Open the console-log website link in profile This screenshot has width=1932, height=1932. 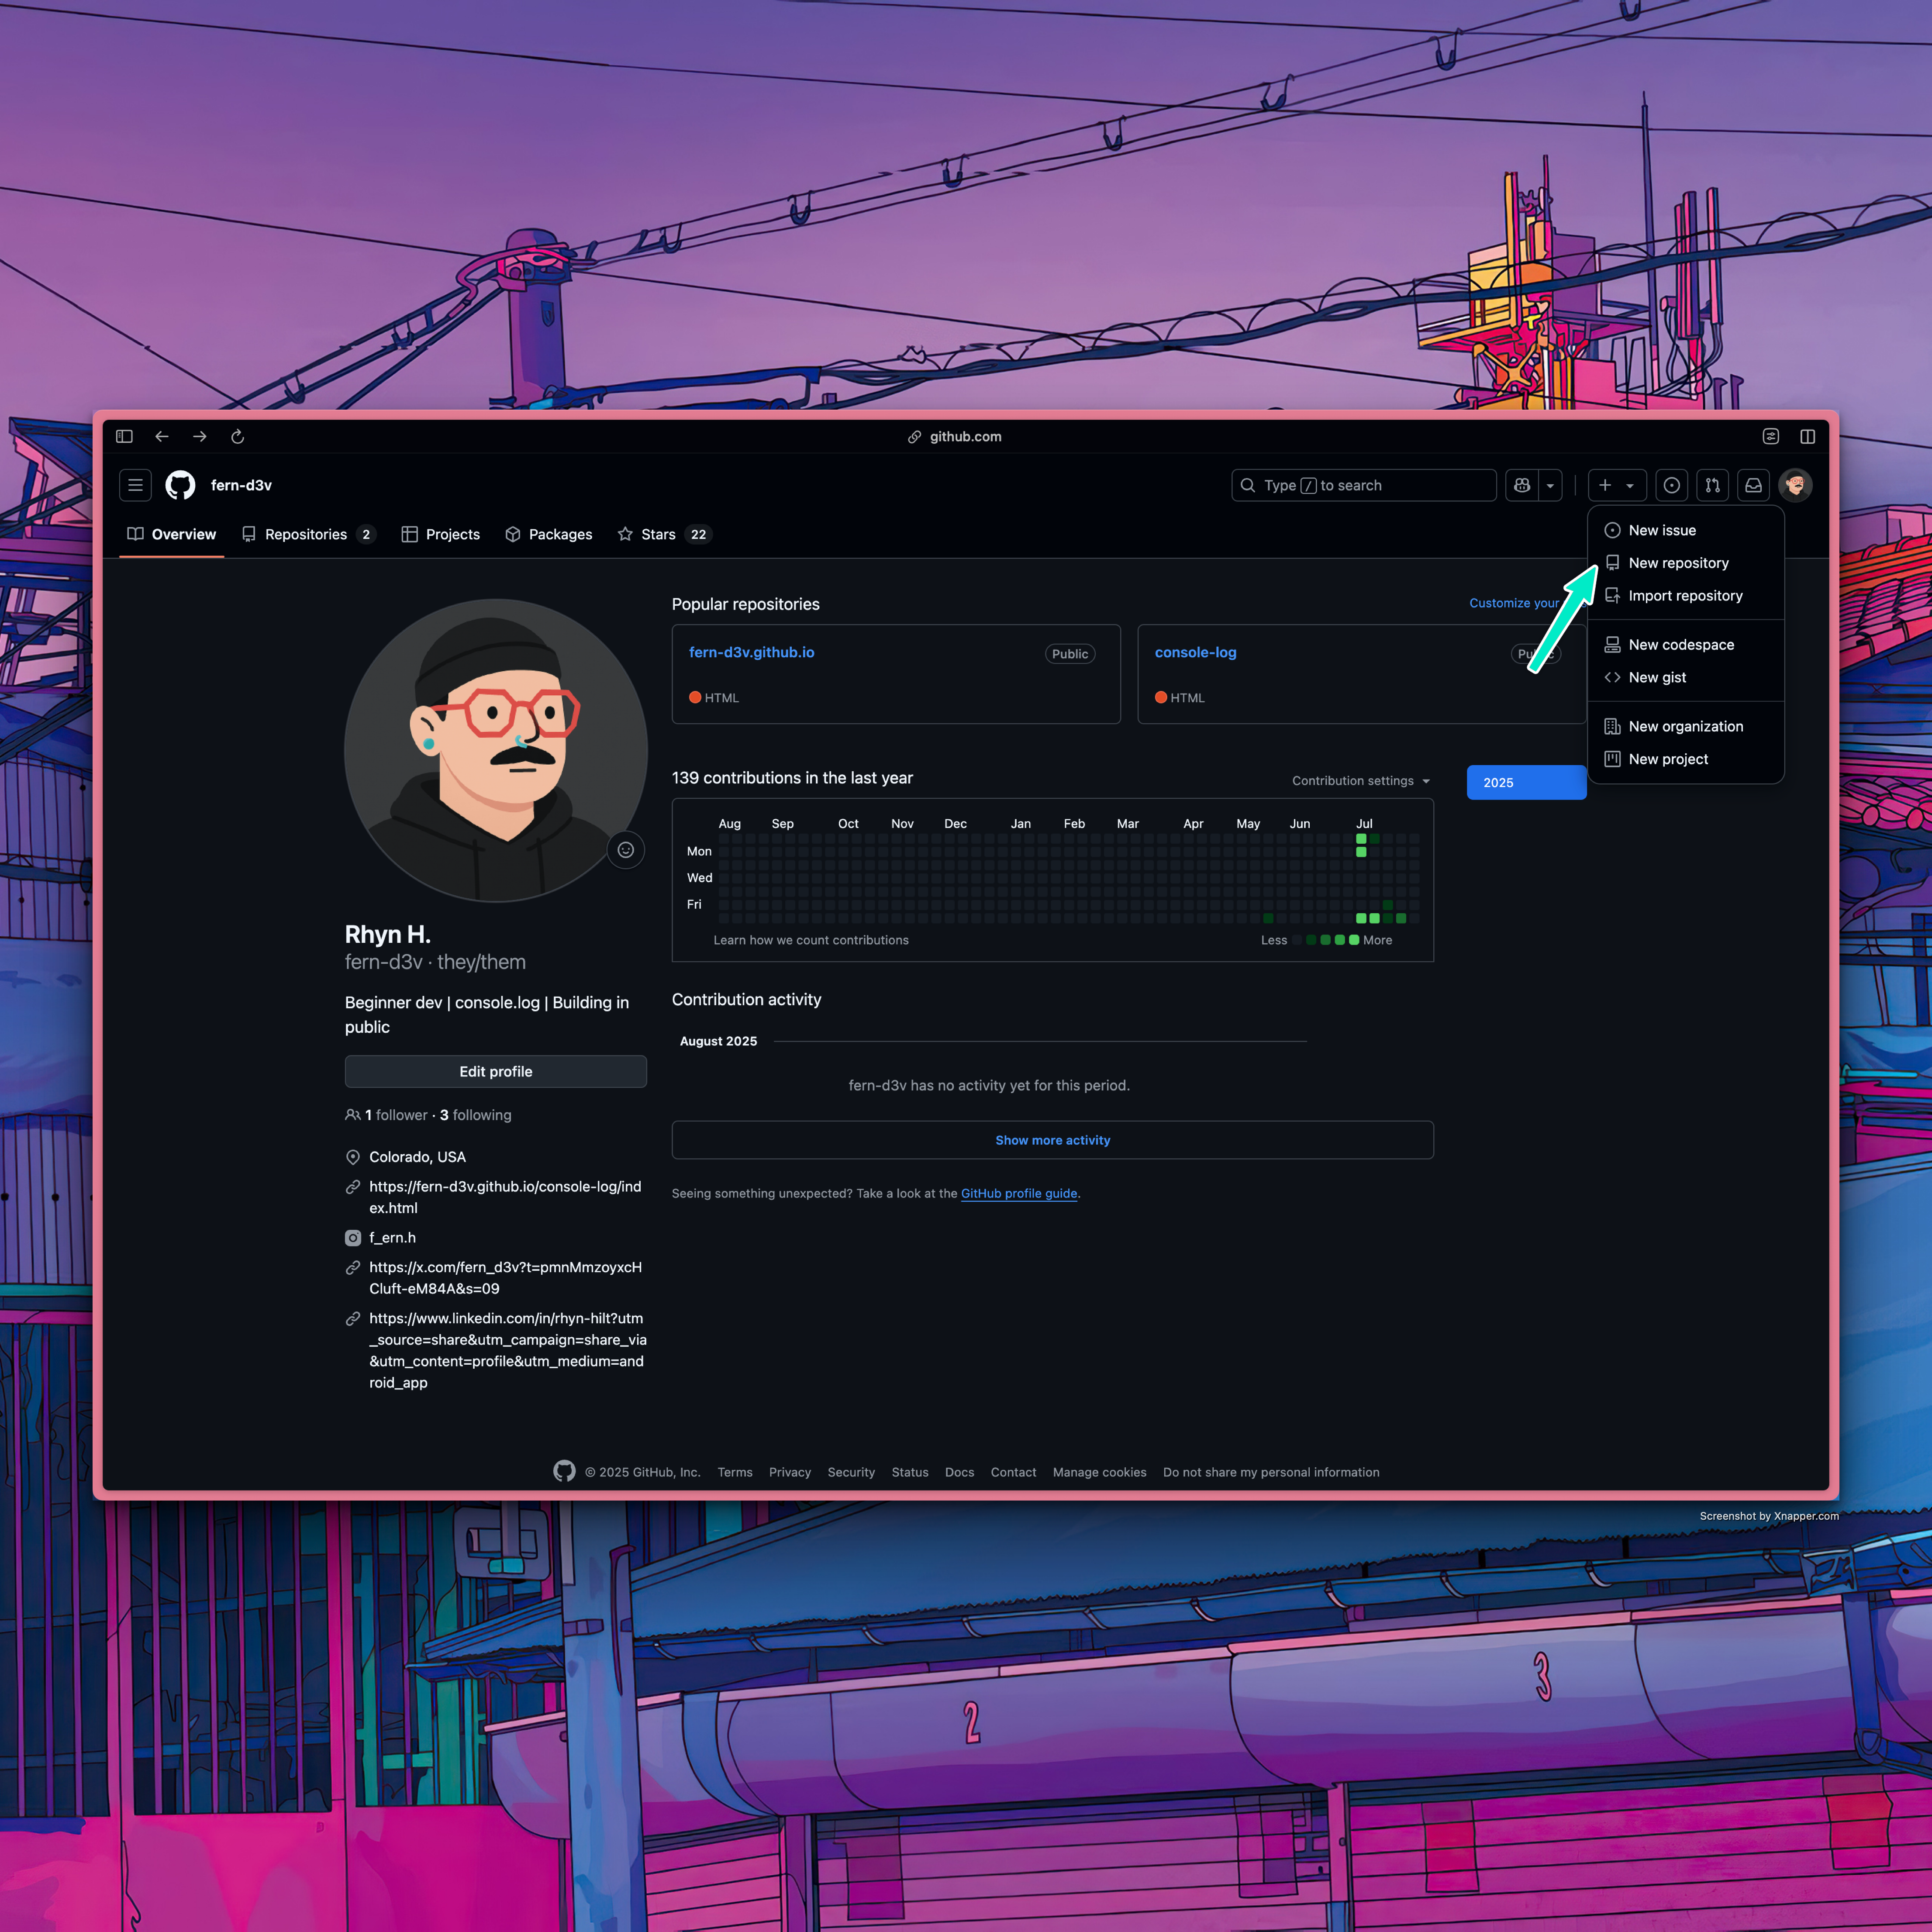pos(505,1197)
